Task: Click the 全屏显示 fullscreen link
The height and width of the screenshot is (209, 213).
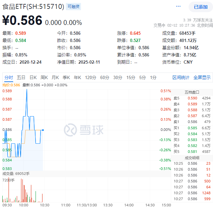Action: [x=202, y=77]
